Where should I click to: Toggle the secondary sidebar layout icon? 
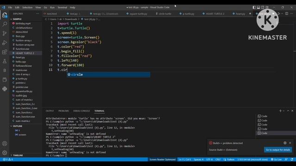point(263,7)
